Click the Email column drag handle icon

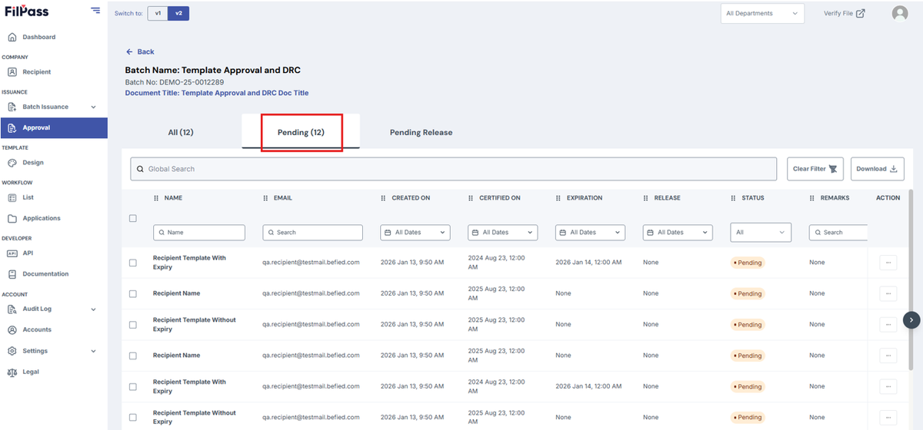coord(265,198)
